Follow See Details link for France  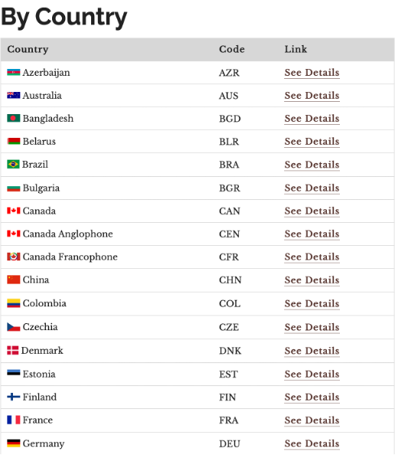[x=312, y=421]
